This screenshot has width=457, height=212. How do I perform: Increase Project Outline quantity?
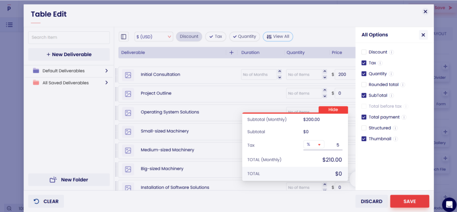point(325,90)
